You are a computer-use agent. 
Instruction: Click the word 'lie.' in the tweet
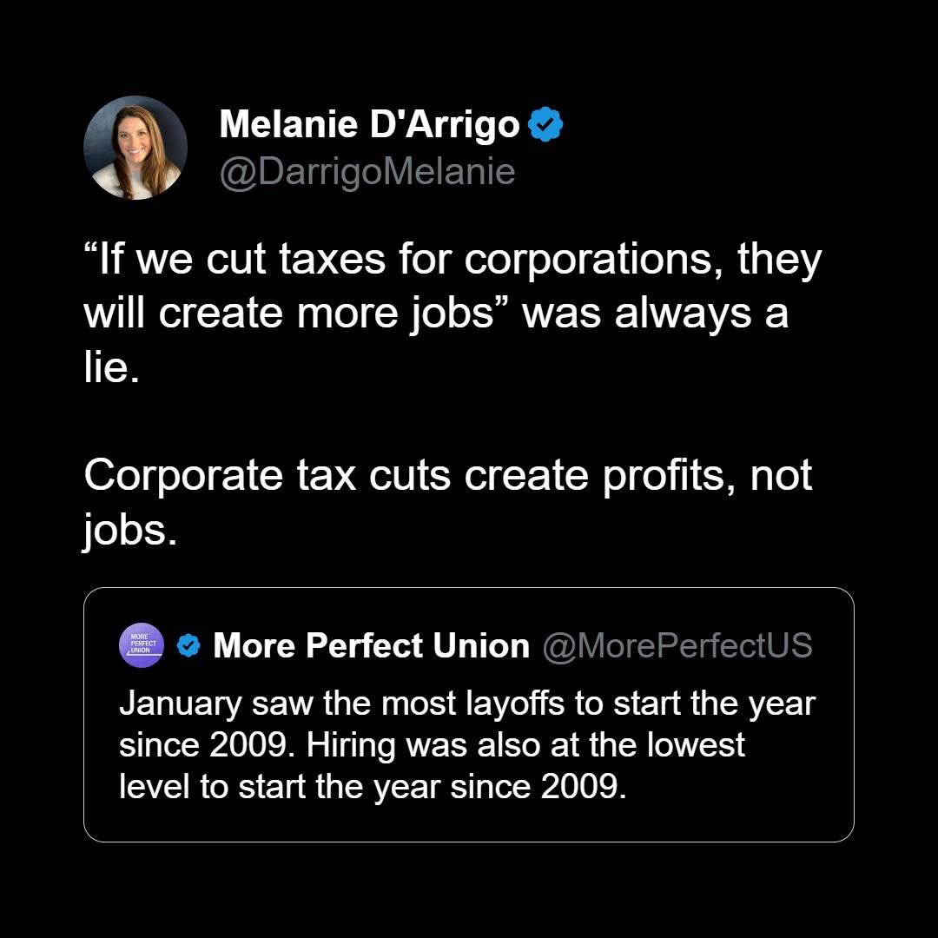click(111, 368)
